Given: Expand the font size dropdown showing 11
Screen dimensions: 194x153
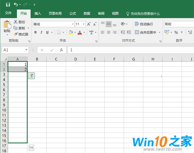Looking at the screenshot, I should [83, 24].
